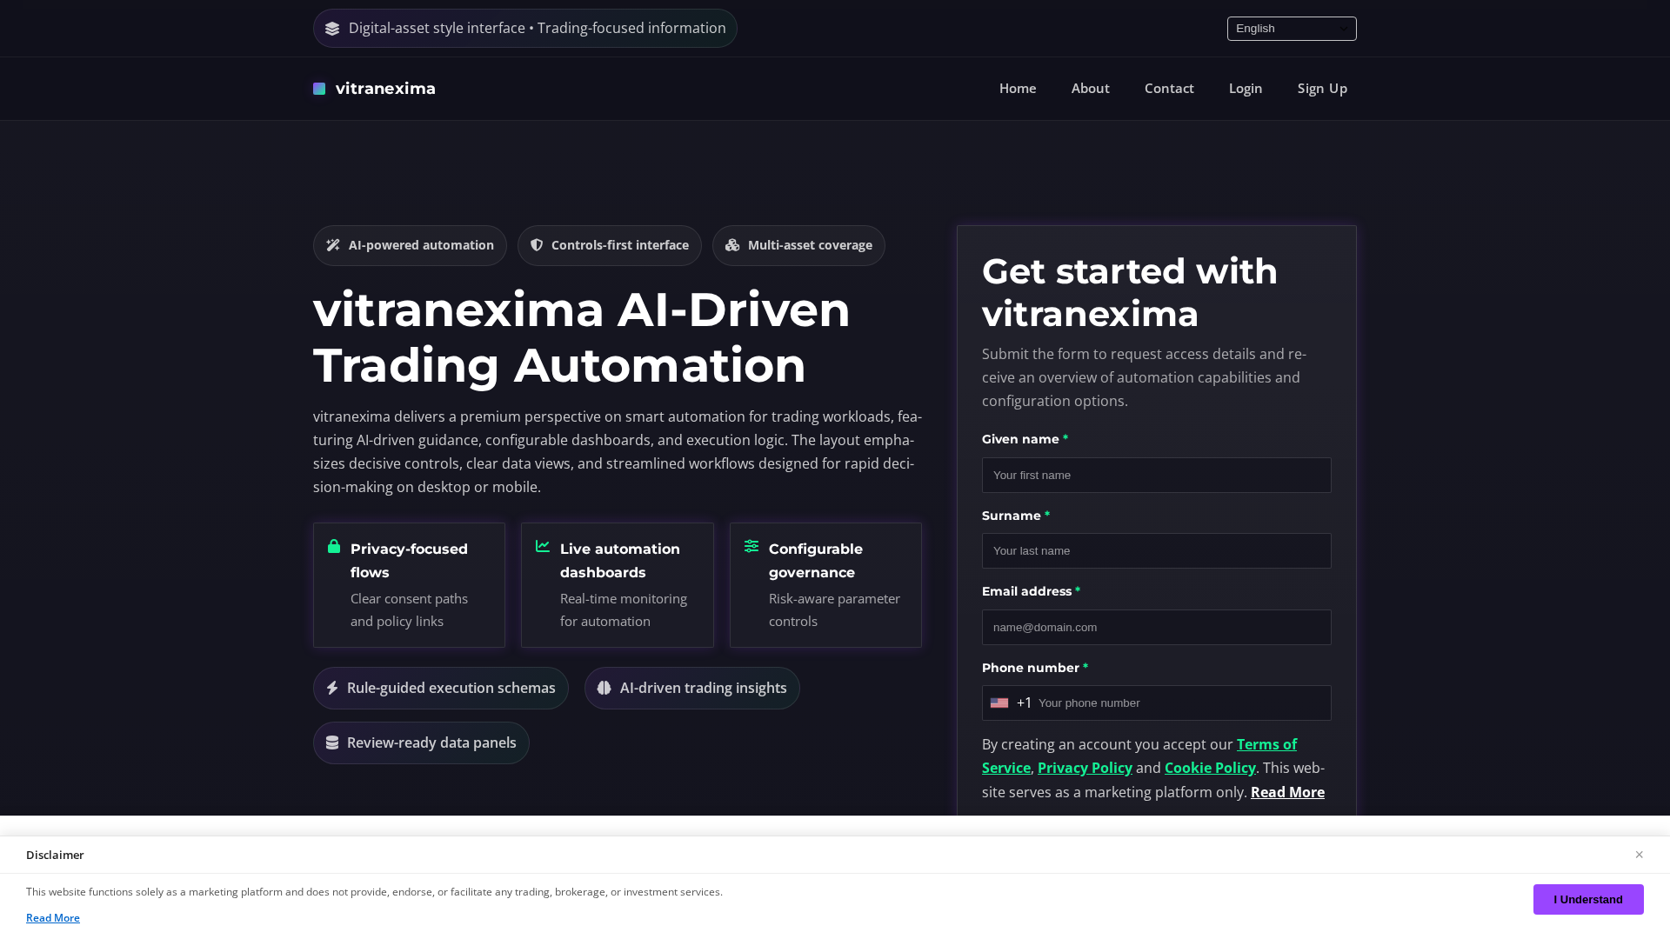
Task: Click 'Clear consent paths and policy links' text
Action: [x=409, y=609]
